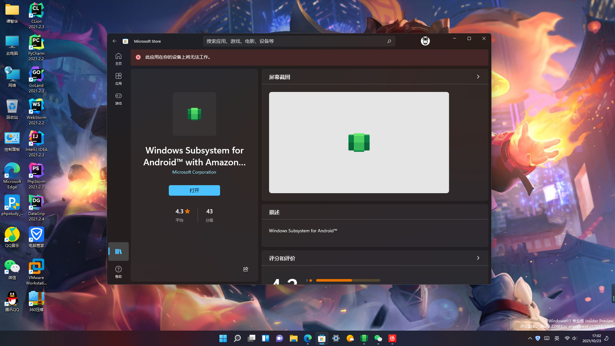Open the Games section in sidebar

[x=119, y=98]
